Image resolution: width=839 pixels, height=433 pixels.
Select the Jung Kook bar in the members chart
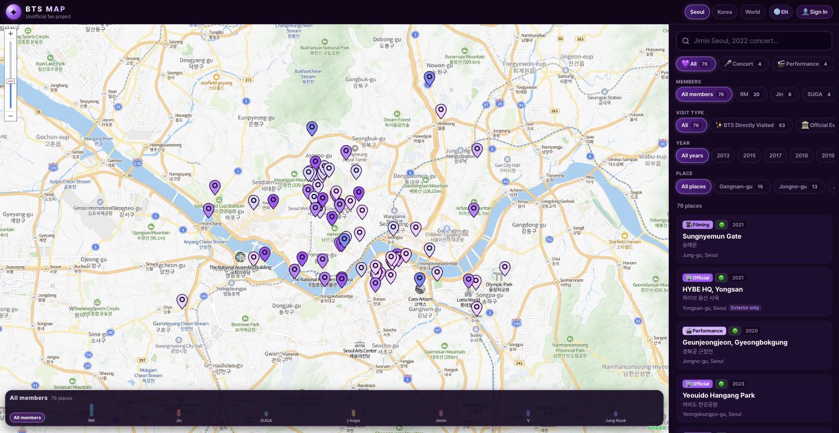point(615,414)
